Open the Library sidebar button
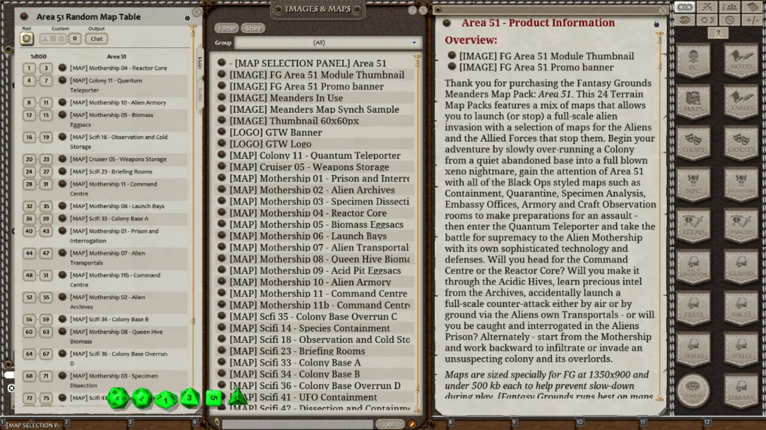 [x=741, y=391]
